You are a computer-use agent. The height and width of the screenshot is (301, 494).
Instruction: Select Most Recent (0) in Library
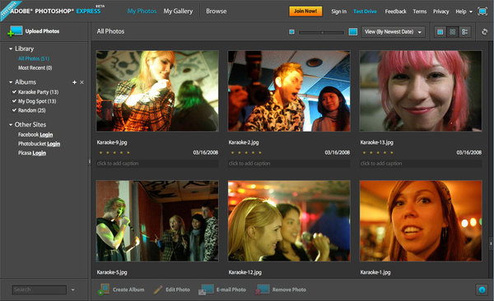point(35,67)
